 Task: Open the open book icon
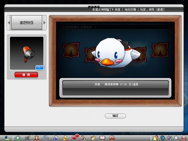[x=102, y=138]
